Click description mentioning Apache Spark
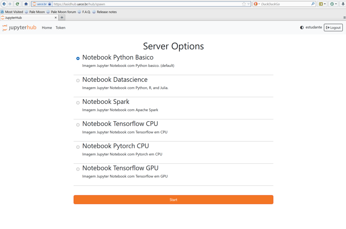 [120, 110]
